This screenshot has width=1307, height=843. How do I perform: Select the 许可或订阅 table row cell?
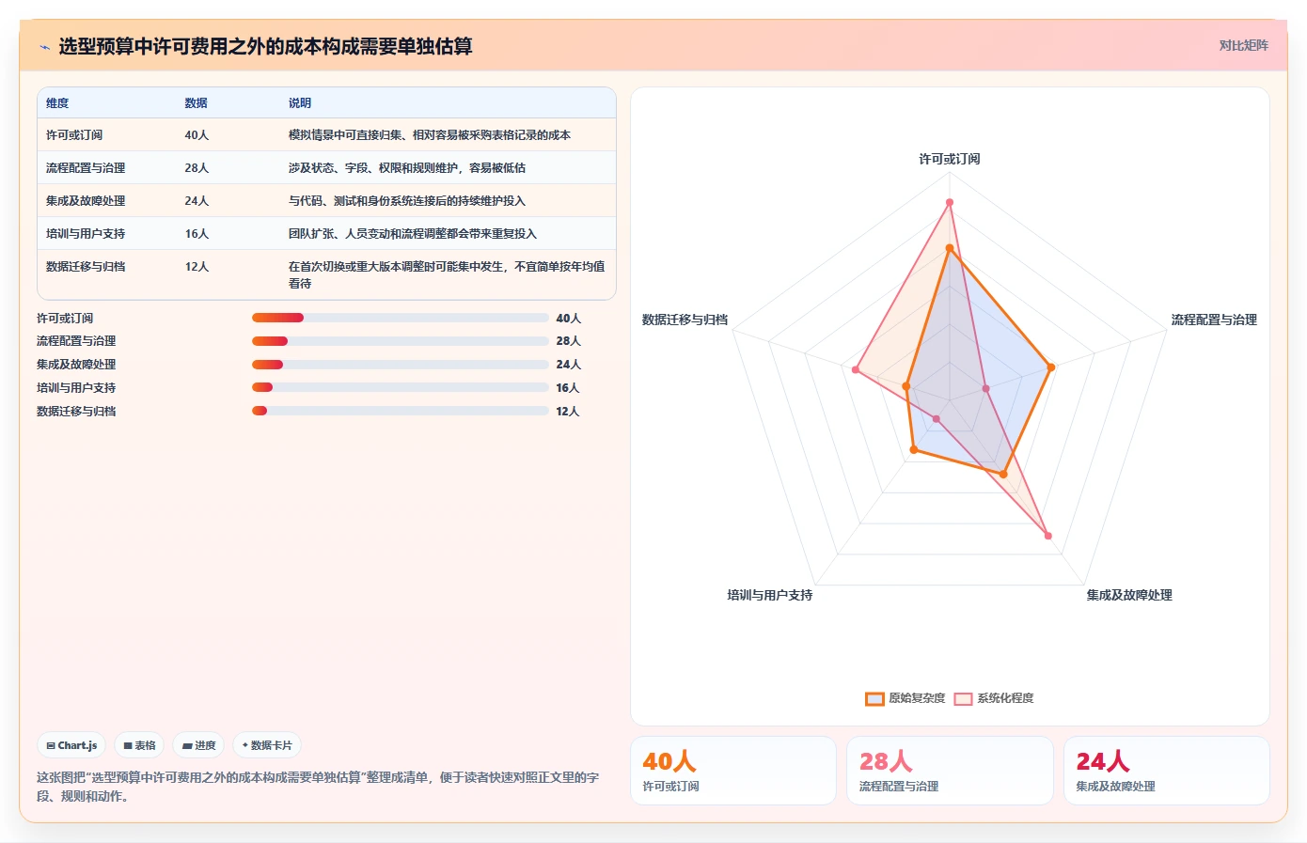pyautogui.click(x=74, y=135)
